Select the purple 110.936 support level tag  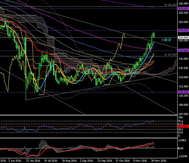(183, 92)
